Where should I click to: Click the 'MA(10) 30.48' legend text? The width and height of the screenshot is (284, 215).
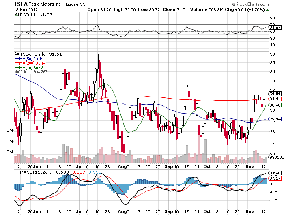(x=31, y=68)
